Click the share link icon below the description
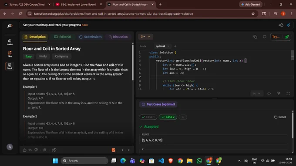Viewport: 296px width, 166px height. click(54, 150)
